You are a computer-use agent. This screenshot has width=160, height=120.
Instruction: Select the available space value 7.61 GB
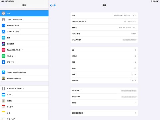(x=133, y=80)
